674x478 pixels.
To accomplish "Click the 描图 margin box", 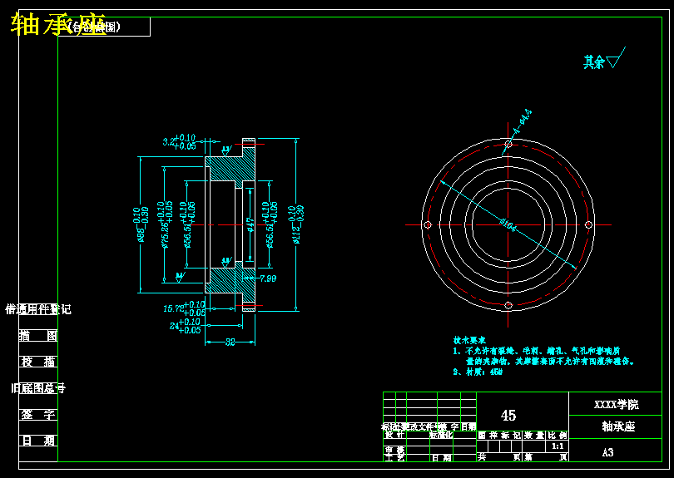I will click(x=38, y=335).
